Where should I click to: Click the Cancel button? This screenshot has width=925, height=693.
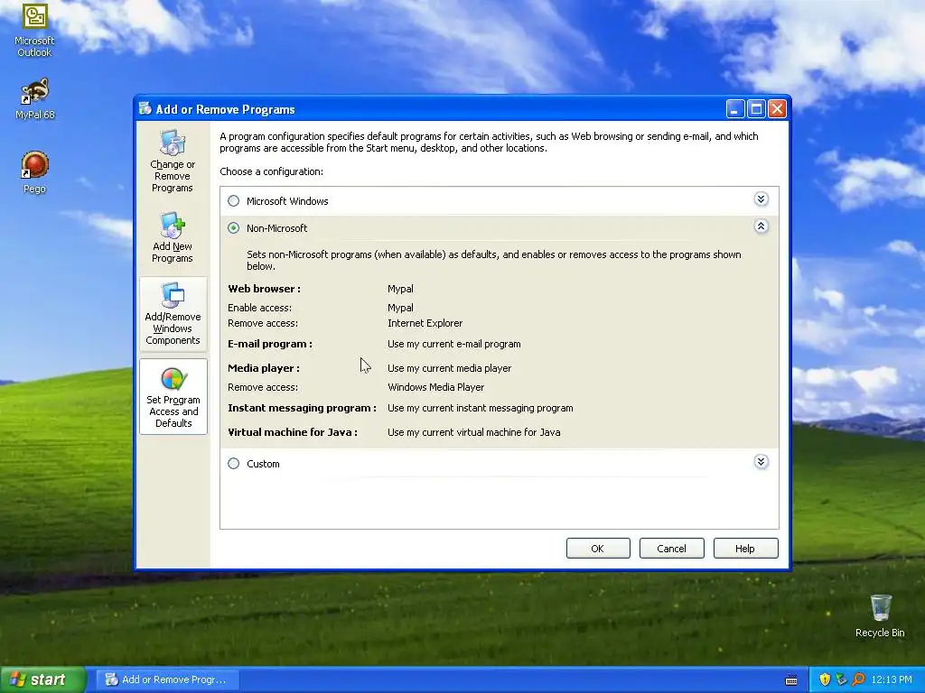(671, 548)
